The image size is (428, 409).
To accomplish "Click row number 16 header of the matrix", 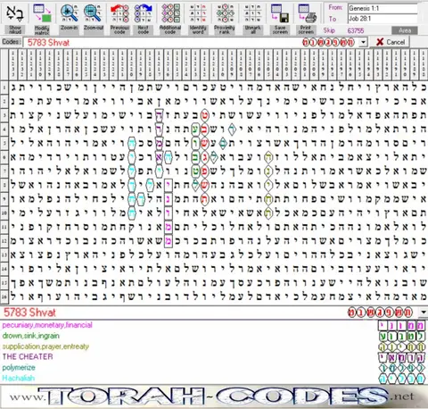I will tap(4, 296).
